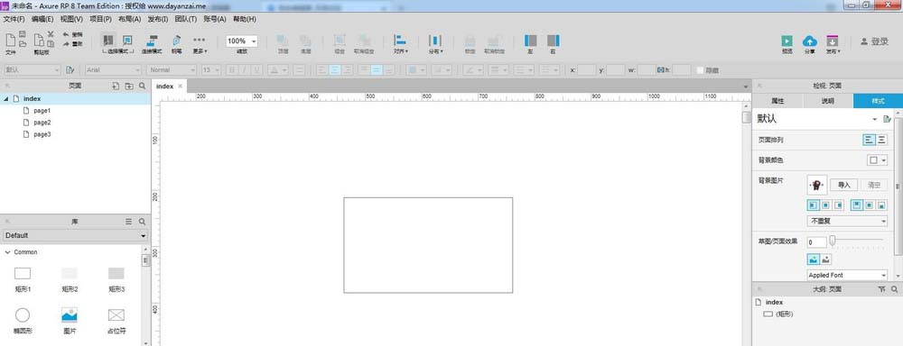The image size is (903, 346).
Task: Open the Default library dropdown
Action: [75, 236]
